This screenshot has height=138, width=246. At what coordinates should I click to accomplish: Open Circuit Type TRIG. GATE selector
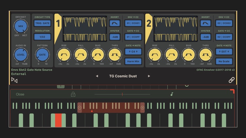click(x=42, y=23)
